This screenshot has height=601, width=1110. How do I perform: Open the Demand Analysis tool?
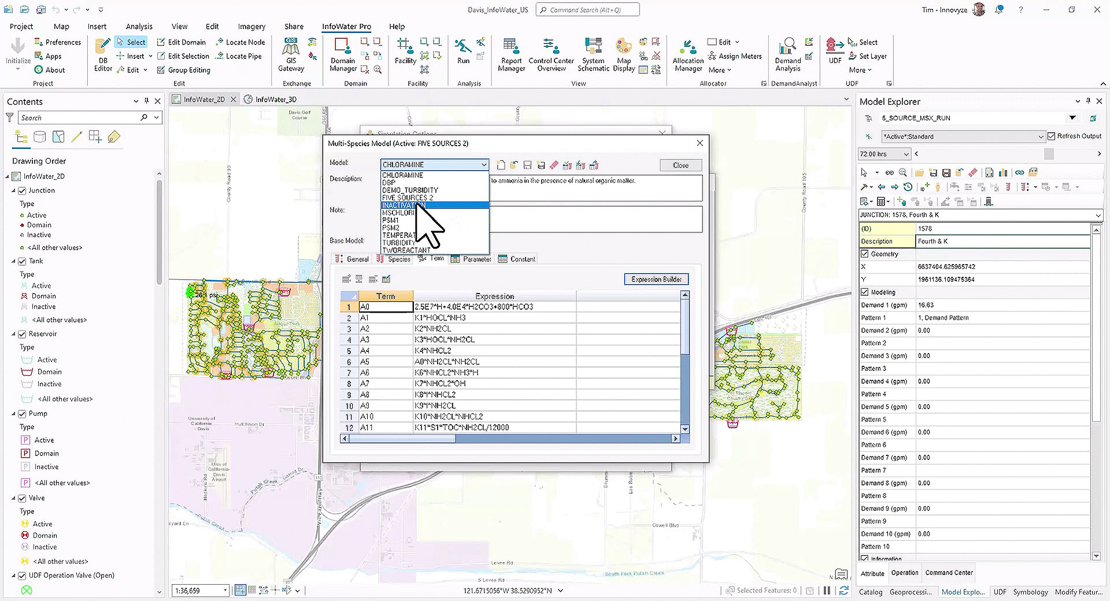coord(787,55)
